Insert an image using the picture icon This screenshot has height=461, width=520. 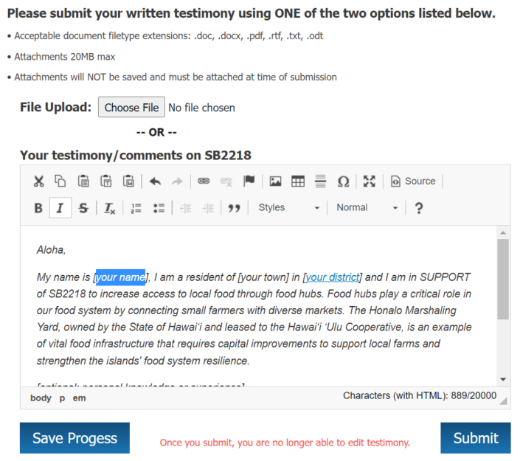coord(275,181)
